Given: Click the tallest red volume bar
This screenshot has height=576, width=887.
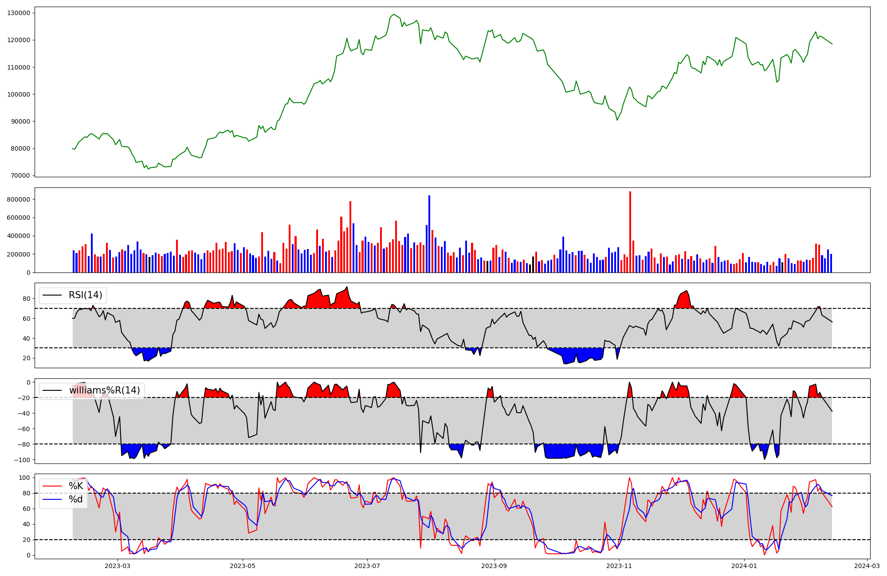Looking at the screenshot, I should pyautogui.click(x=630, y=230).
